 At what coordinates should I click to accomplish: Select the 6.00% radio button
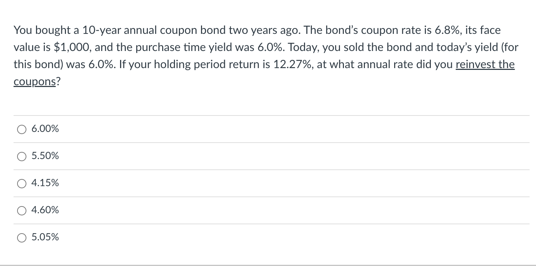click(x=22, y=129)
